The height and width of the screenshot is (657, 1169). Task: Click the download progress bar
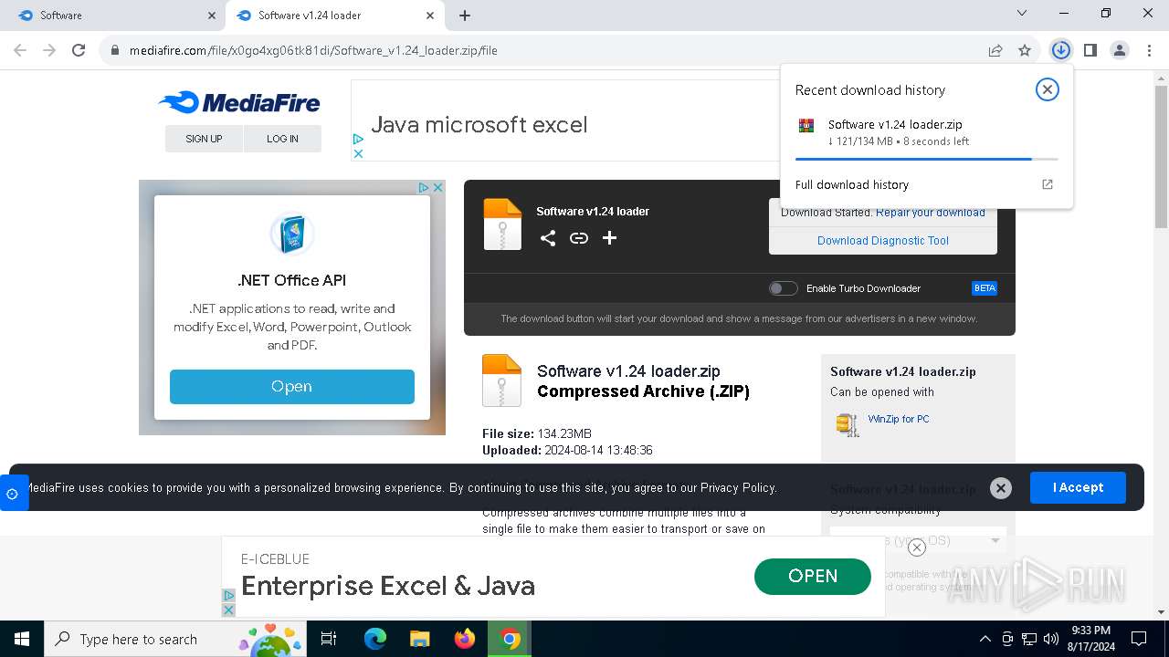click(x=926, y=159)
